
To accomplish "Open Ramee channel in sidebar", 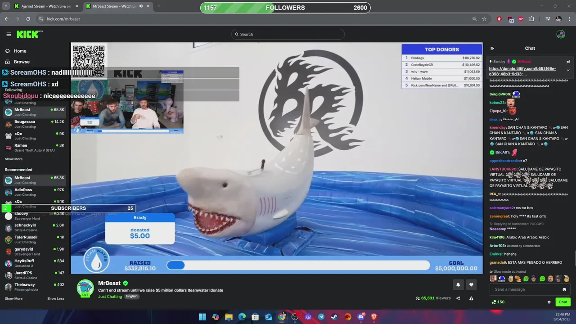I will (35, 148).
